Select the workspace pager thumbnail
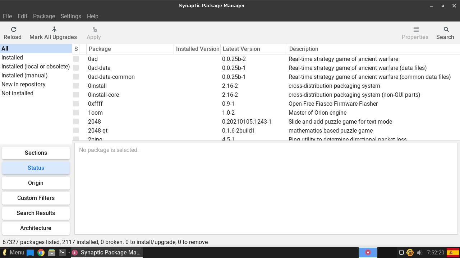The height and width of the screenshot is (258, 460). pyautogui.click(x=368, y=252)
